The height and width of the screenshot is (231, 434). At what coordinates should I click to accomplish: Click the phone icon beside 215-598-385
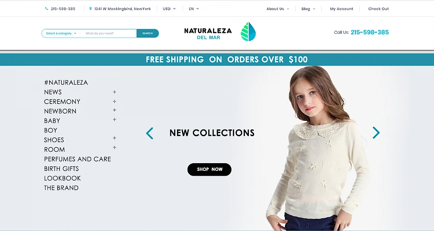(46, 9)
